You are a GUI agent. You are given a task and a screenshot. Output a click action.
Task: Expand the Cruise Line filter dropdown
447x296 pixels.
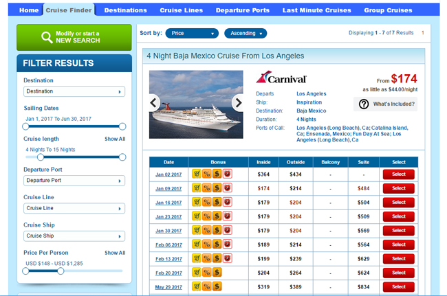point(74,208)
